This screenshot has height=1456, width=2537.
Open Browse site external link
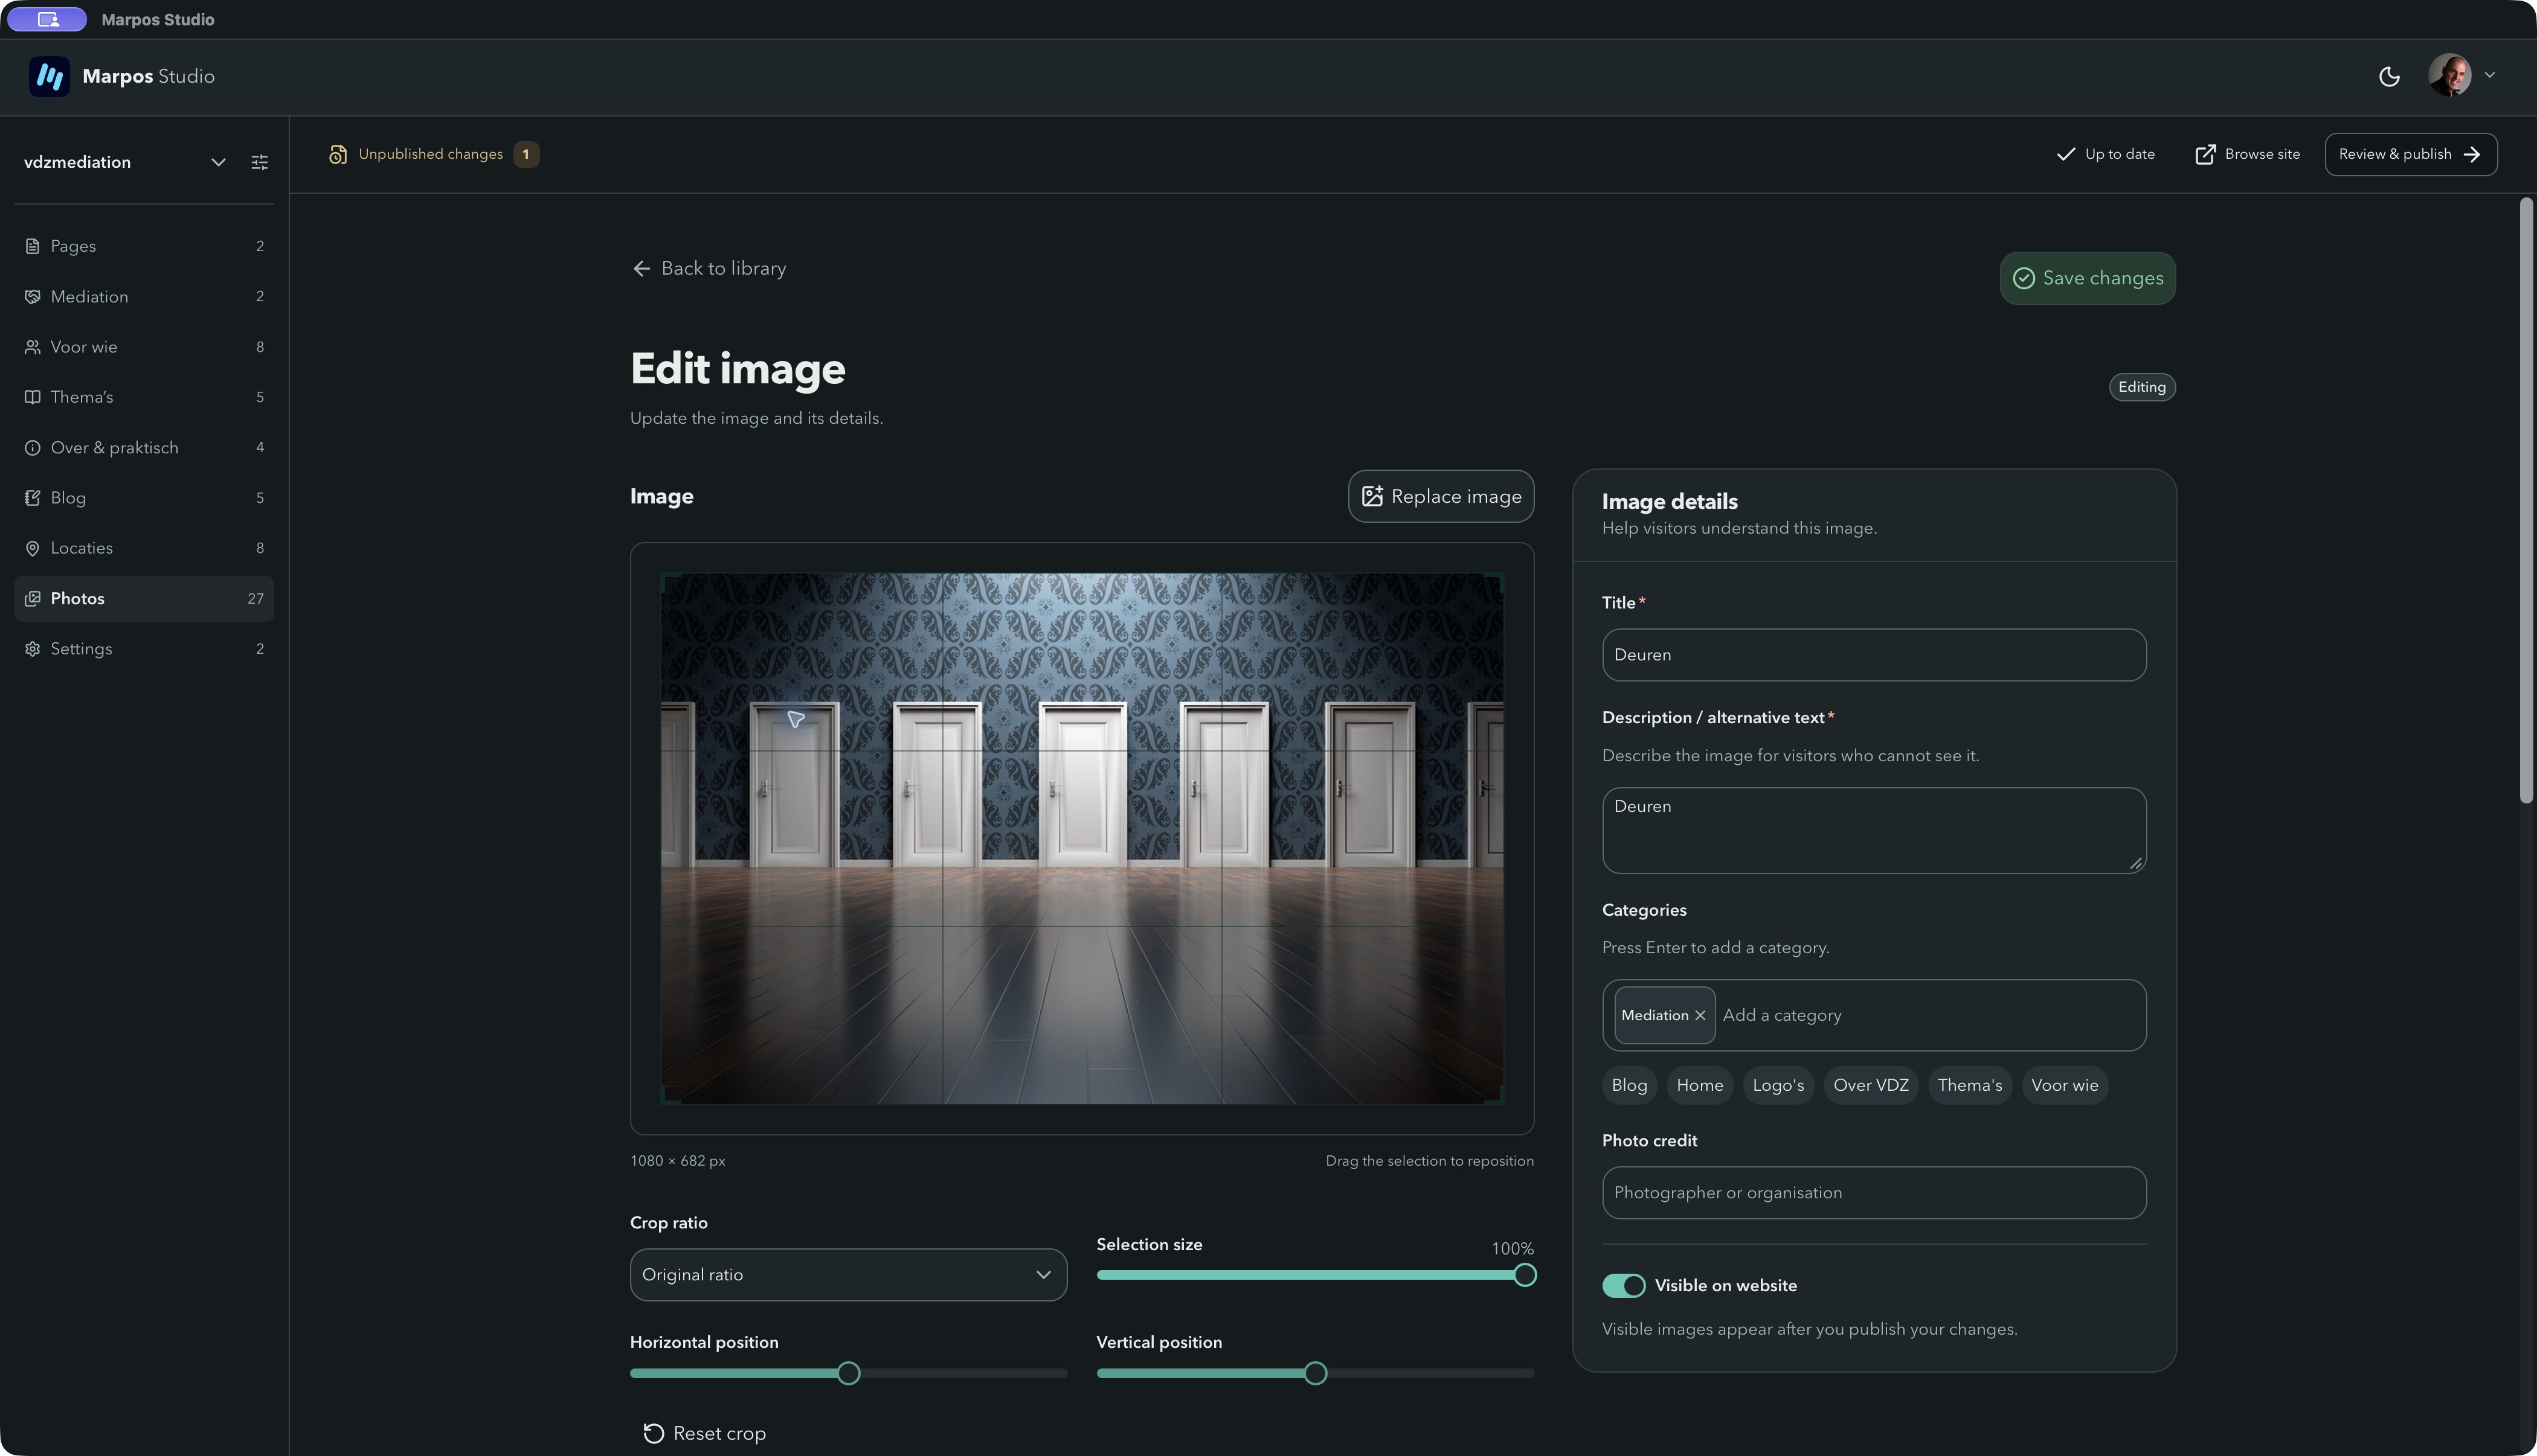[x=2247, y=154]
